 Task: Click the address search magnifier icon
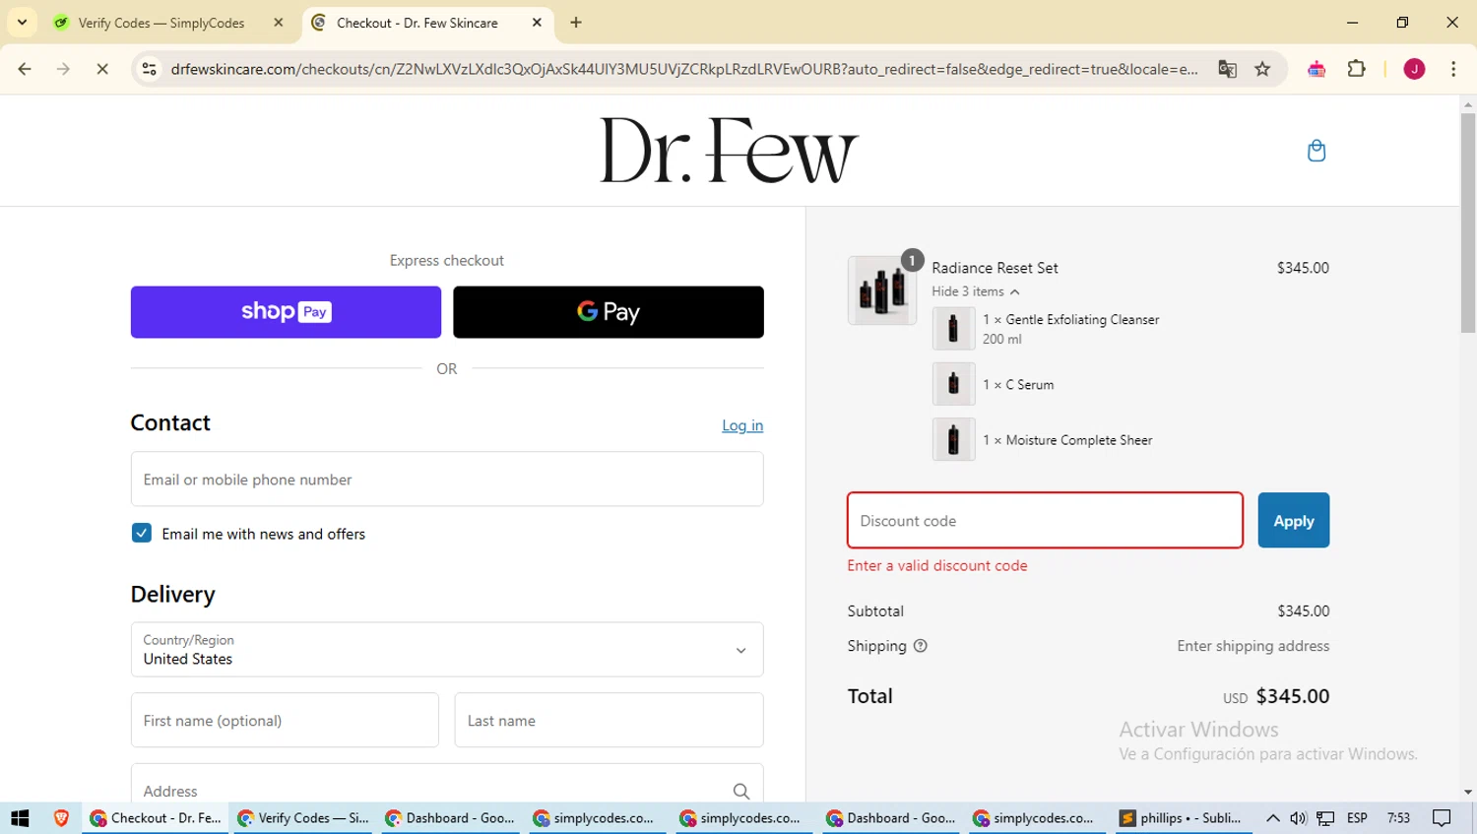(x=740, y=791)
